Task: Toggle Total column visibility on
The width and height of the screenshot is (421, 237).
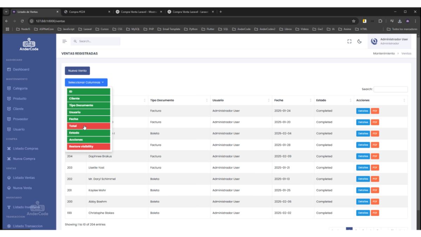Action: (88, 126)
